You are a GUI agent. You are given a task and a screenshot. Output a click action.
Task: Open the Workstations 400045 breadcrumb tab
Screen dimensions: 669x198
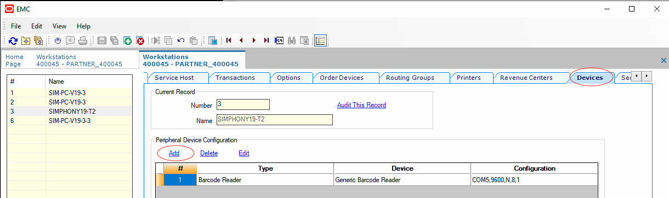click(79, 60)
